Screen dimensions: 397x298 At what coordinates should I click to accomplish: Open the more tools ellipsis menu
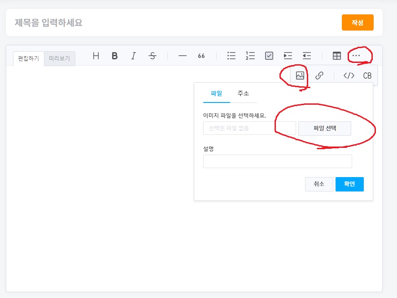coord(356,56)
